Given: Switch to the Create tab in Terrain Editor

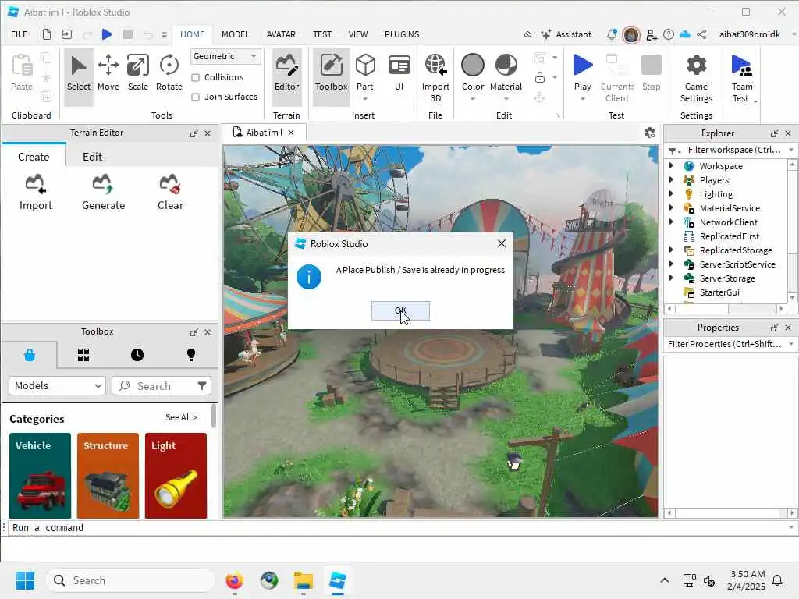Looking at the screenshot, I should click(34, 156).
